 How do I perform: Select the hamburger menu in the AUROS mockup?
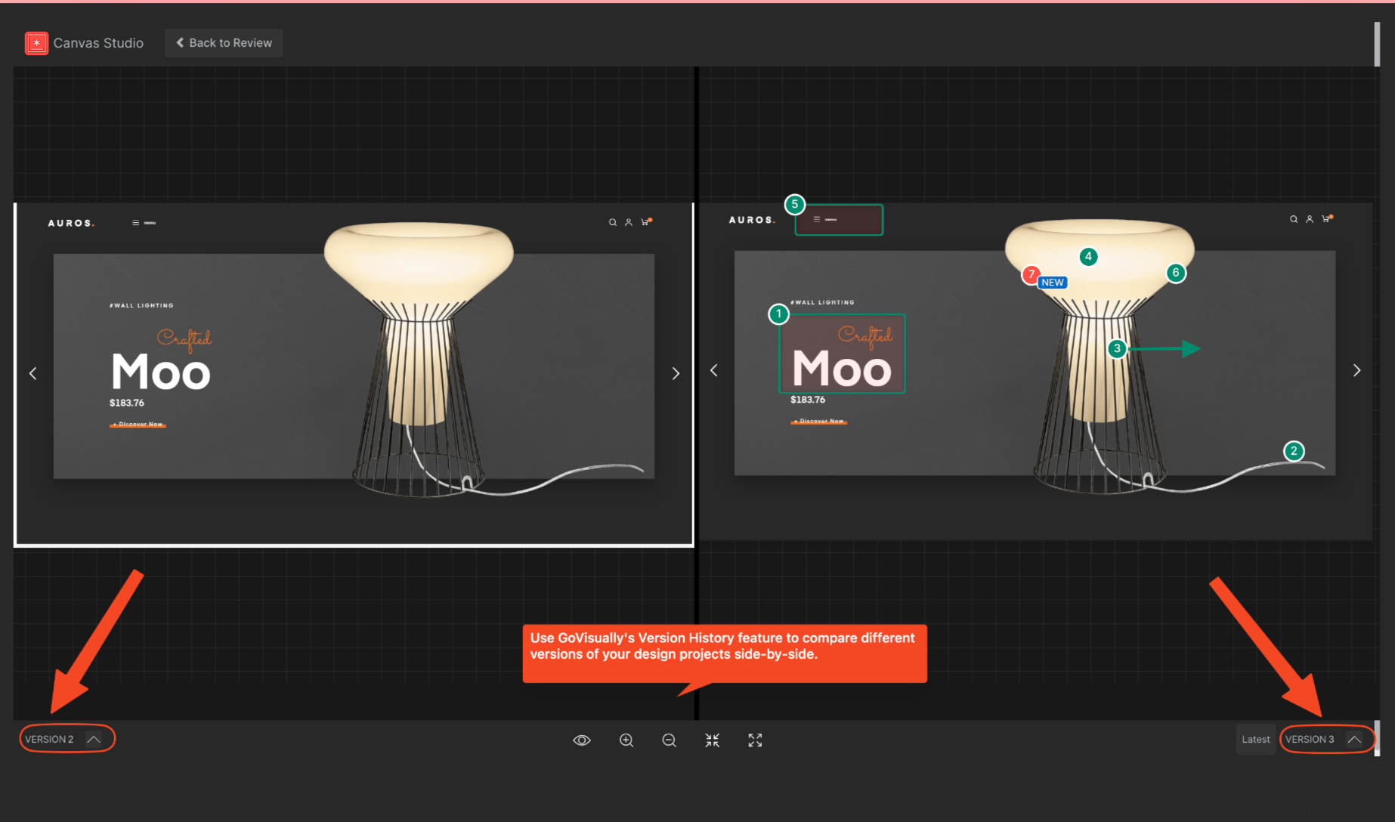(137, 222)
